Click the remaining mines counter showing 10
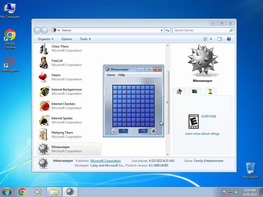 tap(143, 131)
